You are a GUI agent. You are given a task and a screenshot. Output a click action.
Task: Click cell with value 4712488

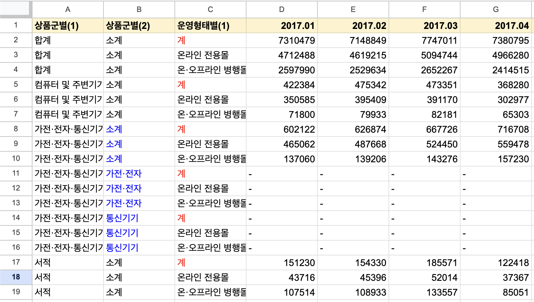tap(282, 55)
